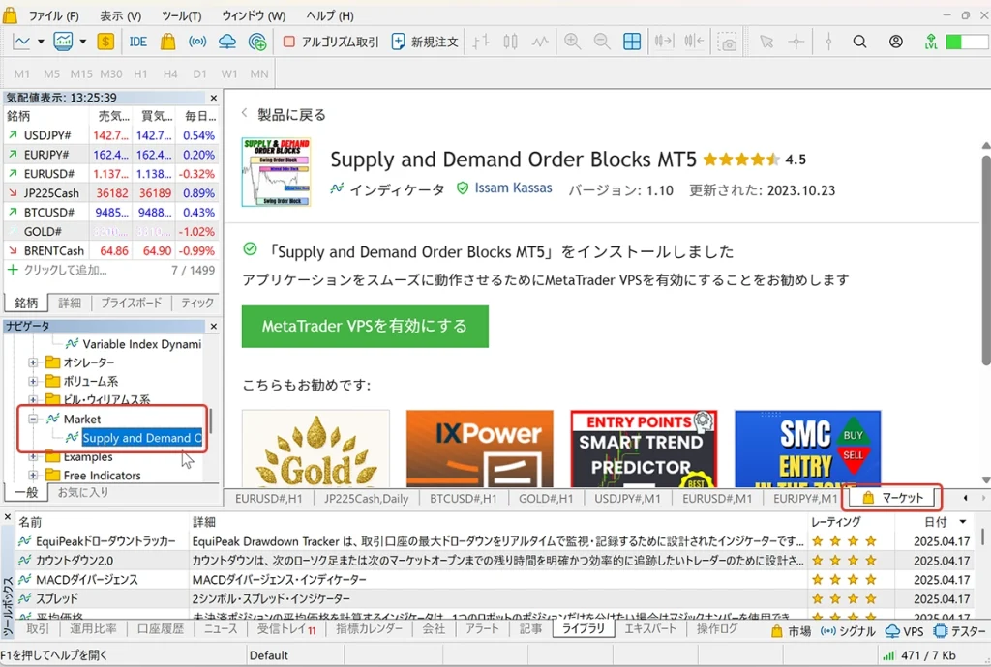Open the Market shopping bag toolbar icon

tap(167, 42)
